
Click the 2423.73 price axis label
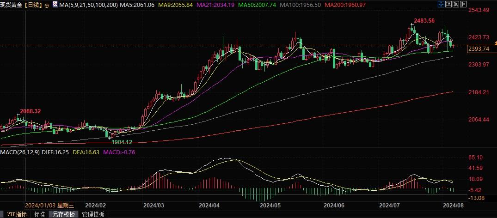pos(479,37)
